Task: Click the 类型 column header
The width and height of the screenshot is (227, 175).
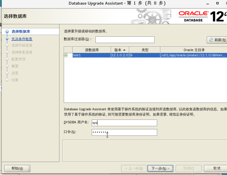Action: (x=145, y=50)
